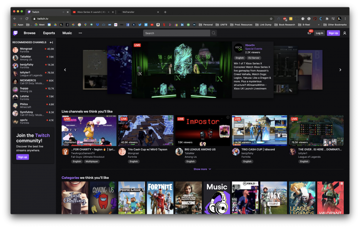Open the Esports navigation item
The image size is (360, 228).
49,33
